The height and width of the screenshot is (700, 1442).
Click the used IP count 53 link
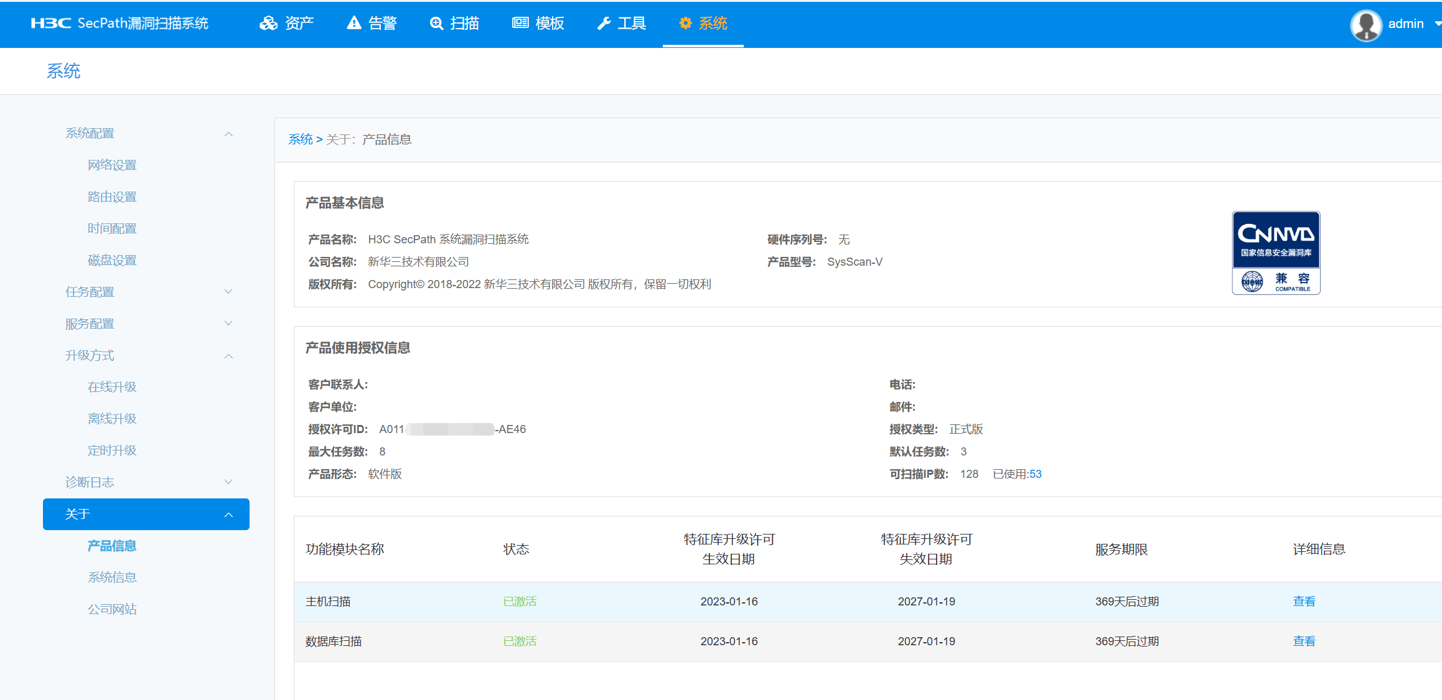[1035, 474]
